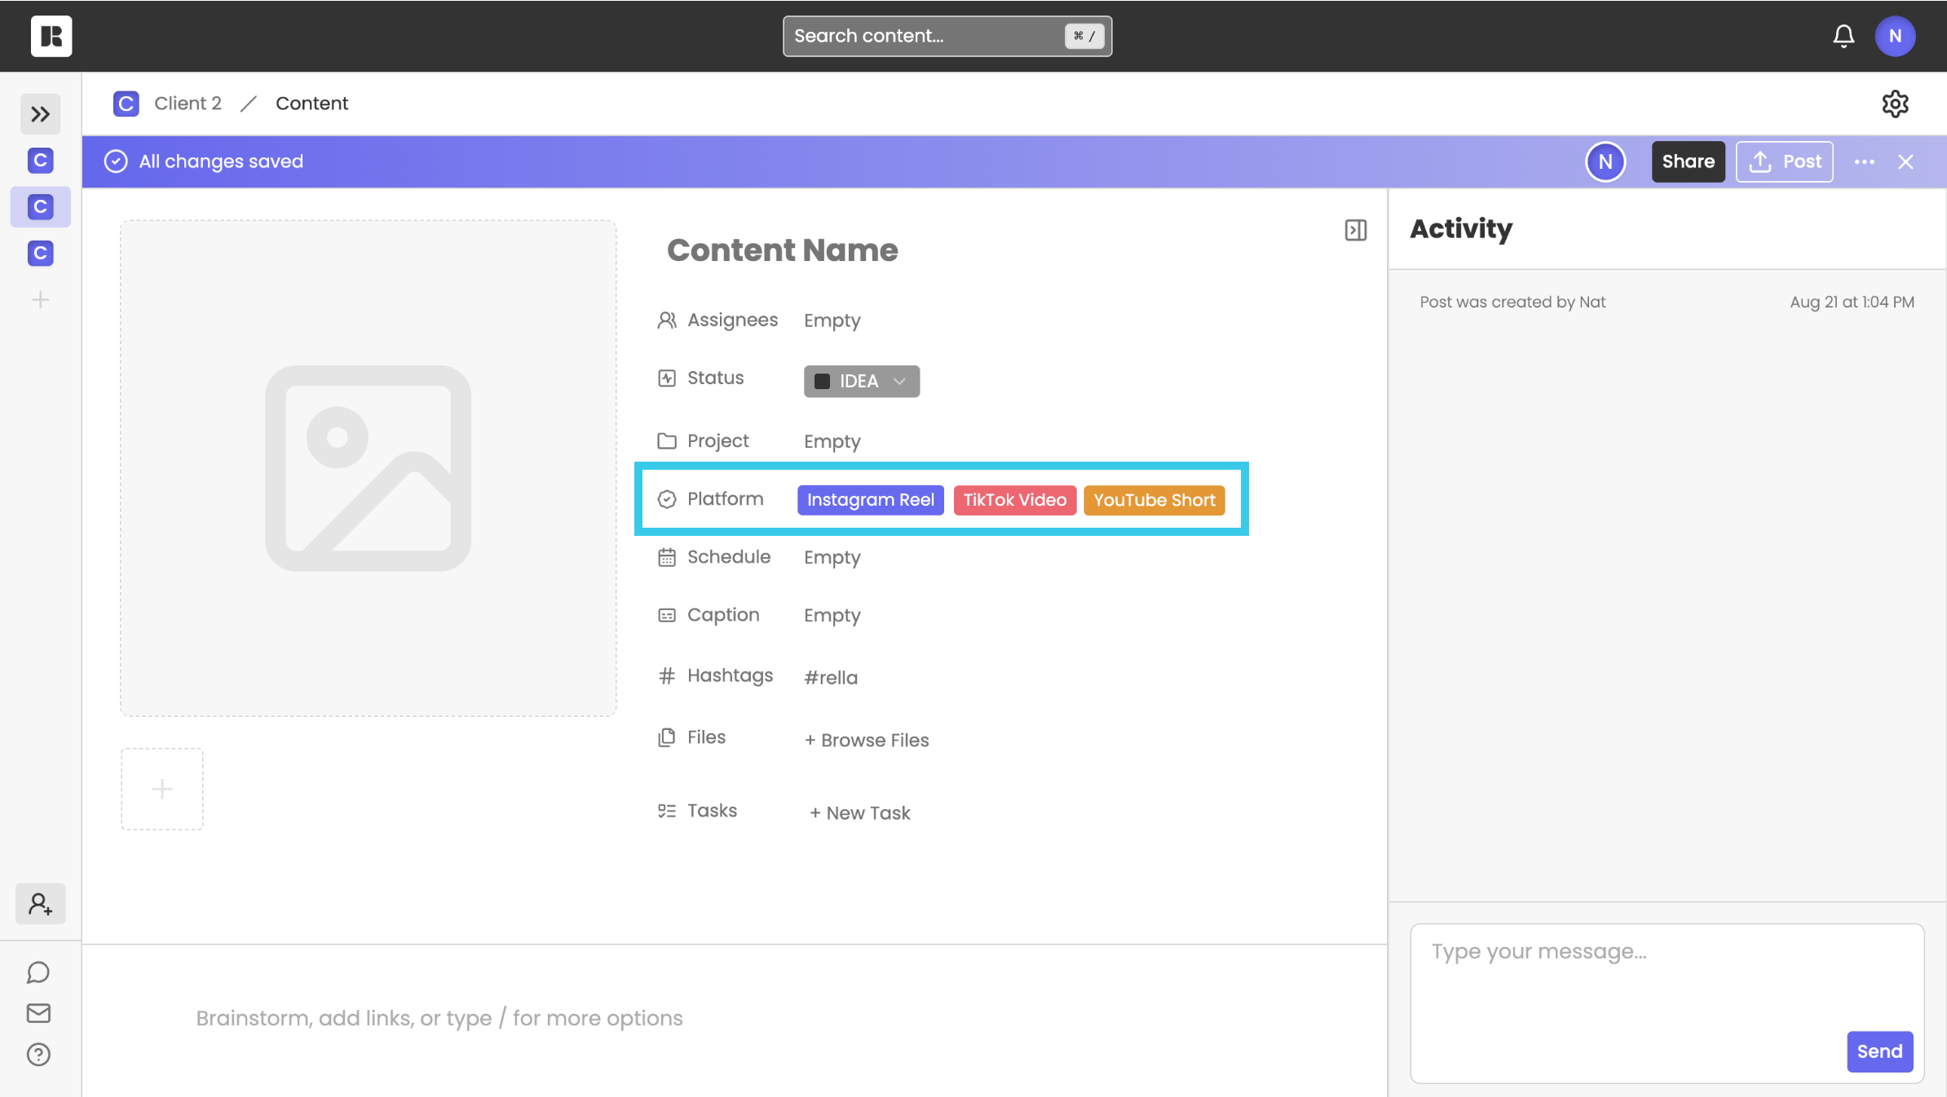Click the Caption icon

pyautogui.click(x=666, y=615)
